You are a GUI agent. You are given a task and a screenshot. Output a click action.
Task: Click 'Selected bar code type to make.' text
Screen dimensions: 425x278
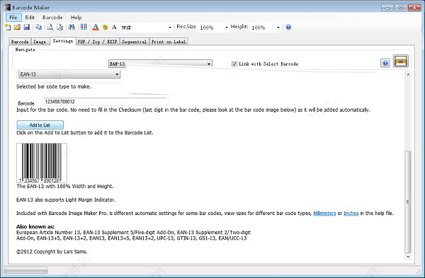[54, 86]
